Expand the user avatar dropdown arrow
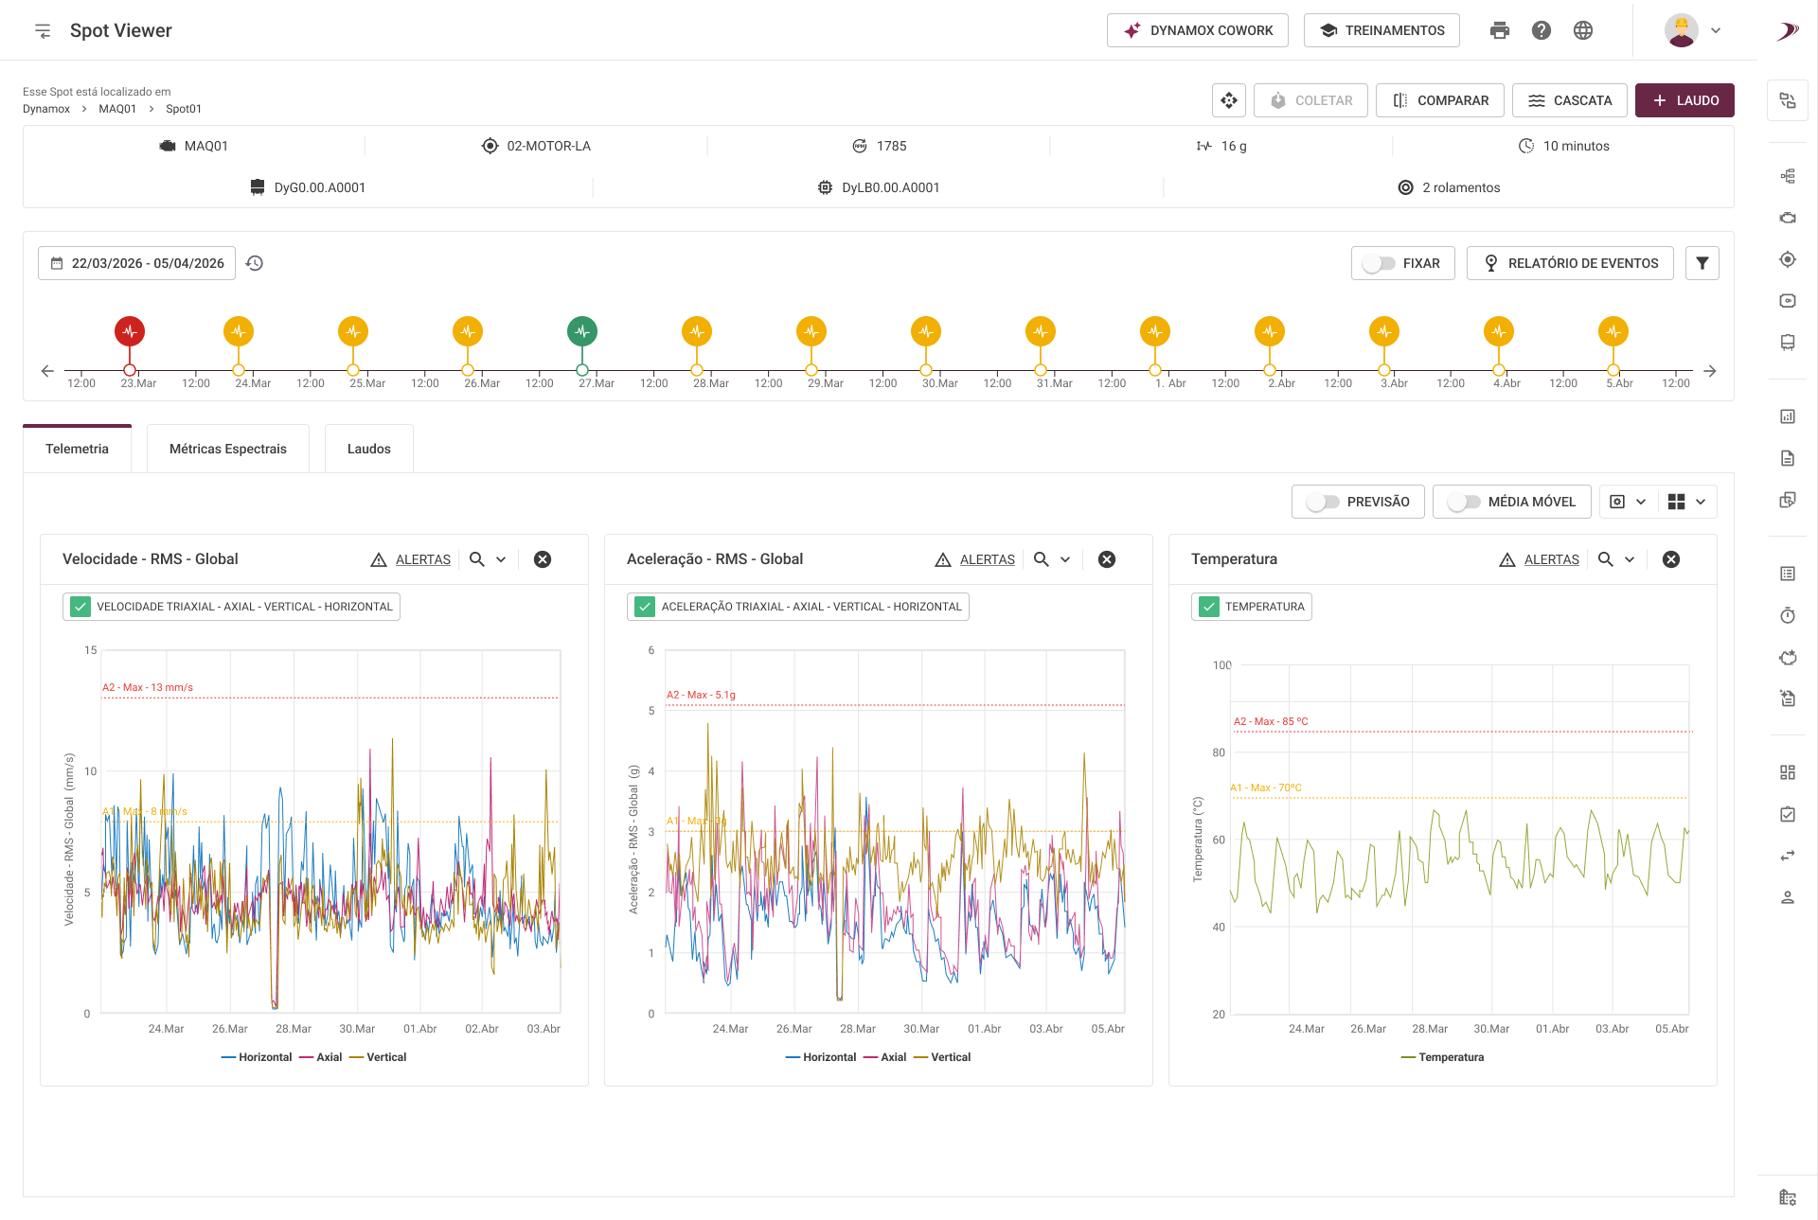Viewport: 1818px width, 1220px height. (1716, 30)
